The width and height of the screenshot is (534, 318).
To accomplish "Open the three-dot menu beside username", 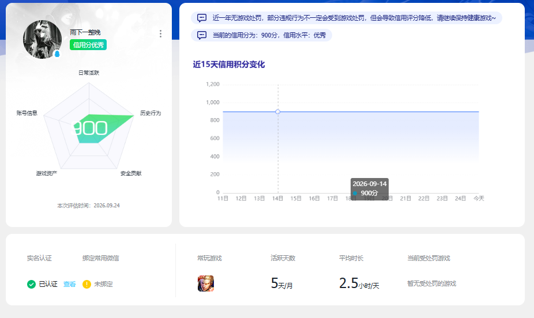I will pyautogui.click(x=160, y=33).
